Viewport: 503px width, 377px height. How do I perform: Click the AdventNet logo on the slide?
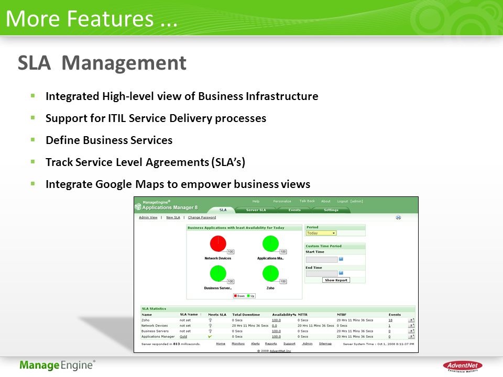pyautogui.click(x=463, y=366)
